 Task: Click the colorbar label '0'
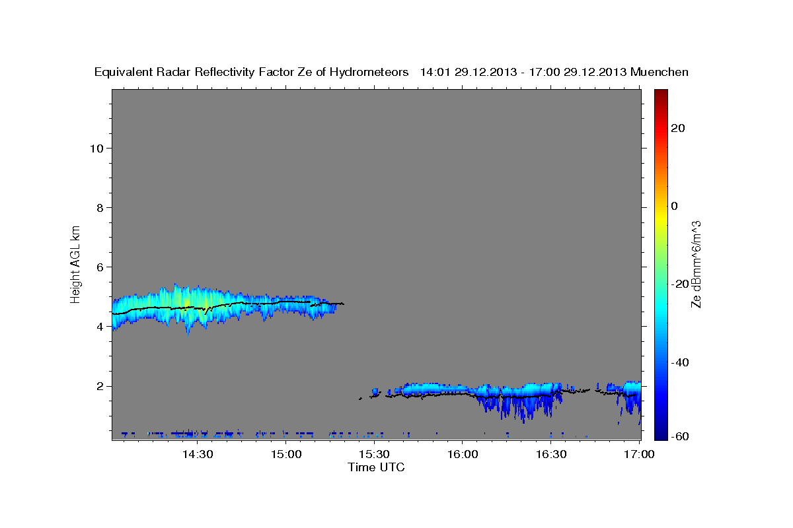[x=674, y=206]
